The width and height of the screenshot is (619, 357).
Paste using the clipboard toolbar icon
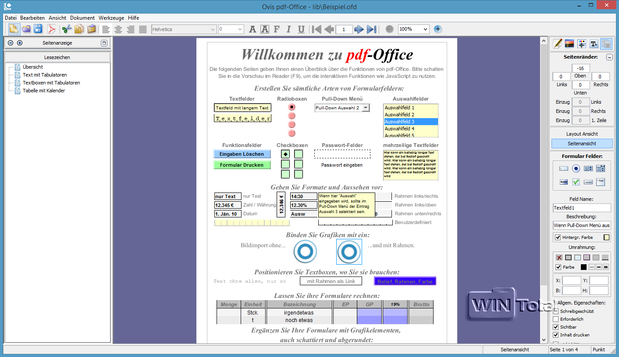(91, 29)
